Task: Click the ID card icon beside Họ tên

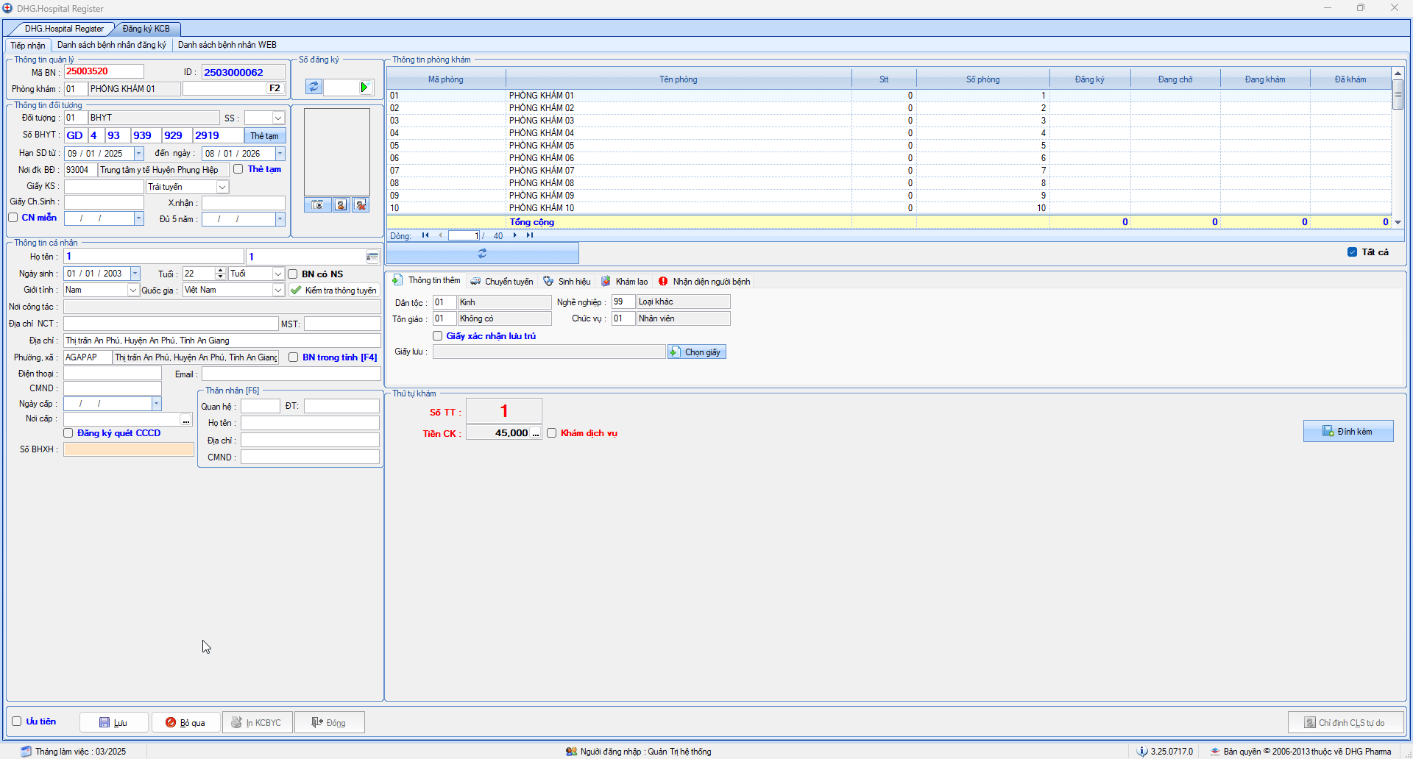Action: 372,257
